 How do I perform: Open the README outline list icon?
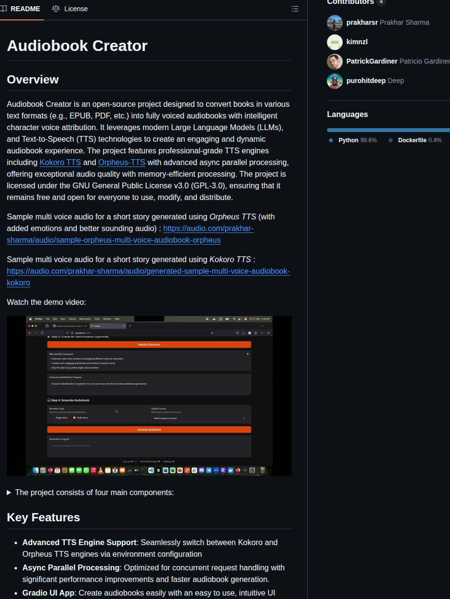click(294, 9)
